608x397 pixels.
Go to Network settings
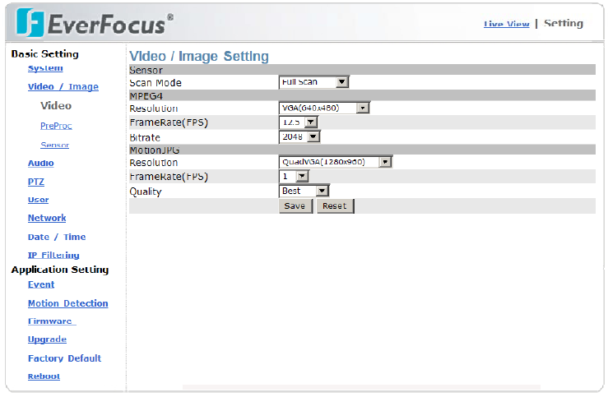click(x=47, y=218)
